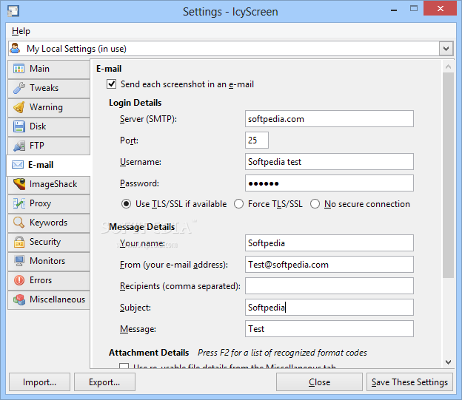462x400 pixels.
Task: Click the Server (SMTP) input field
Action: 329,119
